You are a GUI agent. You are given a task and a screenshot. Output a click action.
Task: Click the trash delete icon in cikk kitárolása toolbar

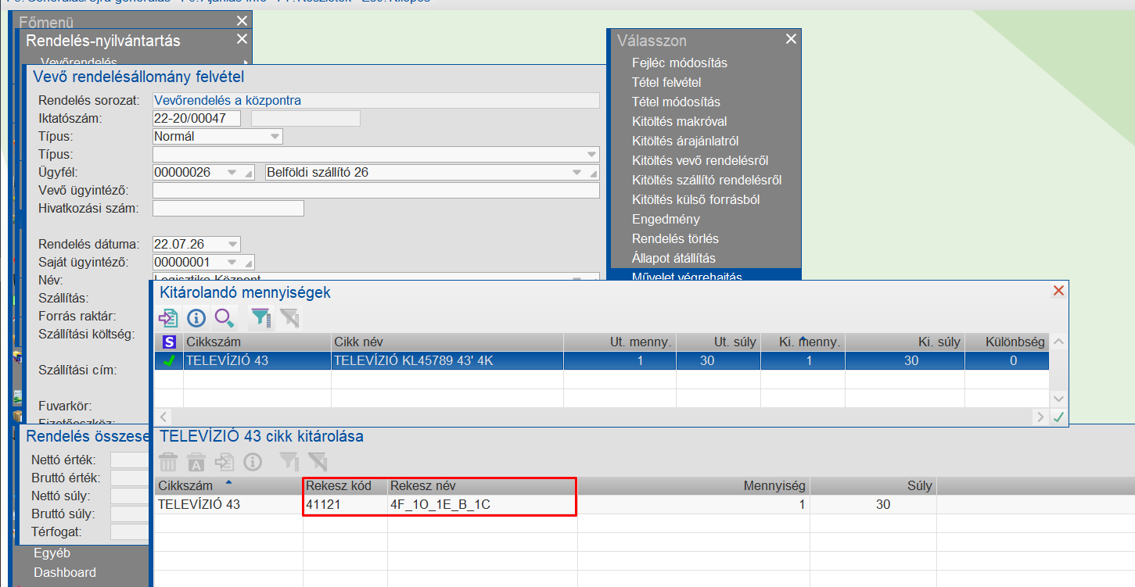pos(168,461)
